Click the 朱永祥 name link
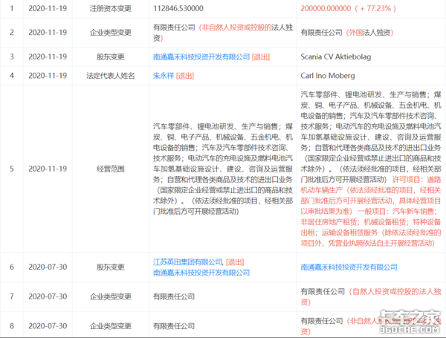Image resolution: width=446 pixels, height=338 pixels. click(164, 76)
